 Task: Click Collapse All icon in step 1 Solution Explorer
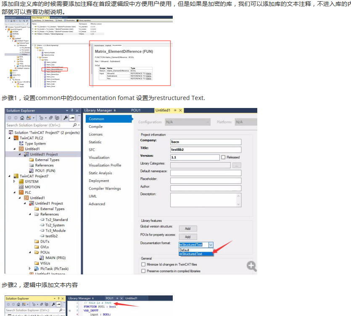51,118
